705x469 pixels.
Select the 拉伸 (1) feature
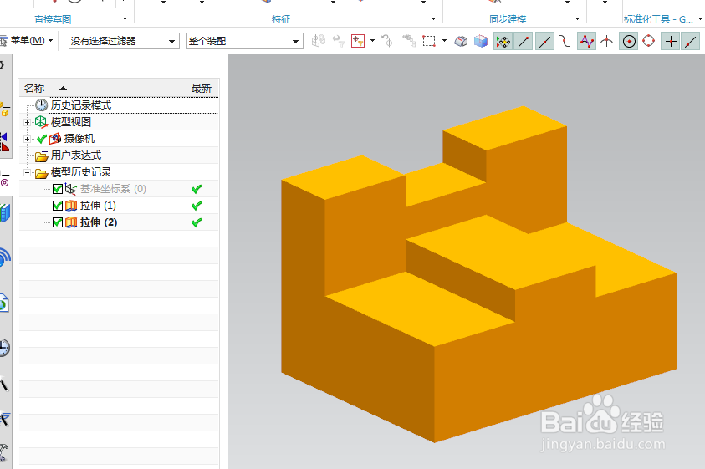pos(98,206)
